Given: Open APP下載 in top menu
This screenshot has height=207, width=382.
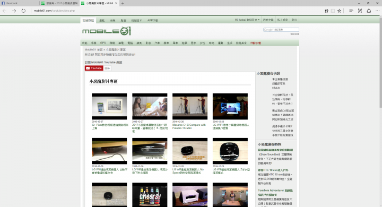Looking at the screenshot, I should [152, 21].
